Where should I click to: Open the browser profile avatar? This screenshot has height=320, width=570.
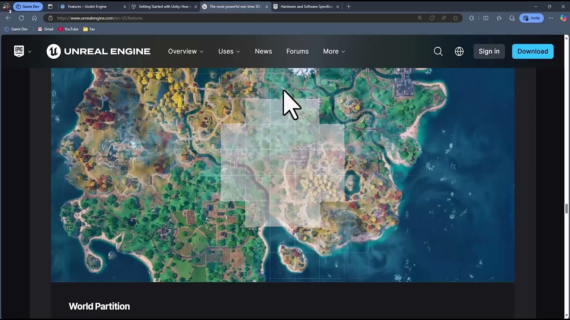pyautogui.click(x=6, y=6)
